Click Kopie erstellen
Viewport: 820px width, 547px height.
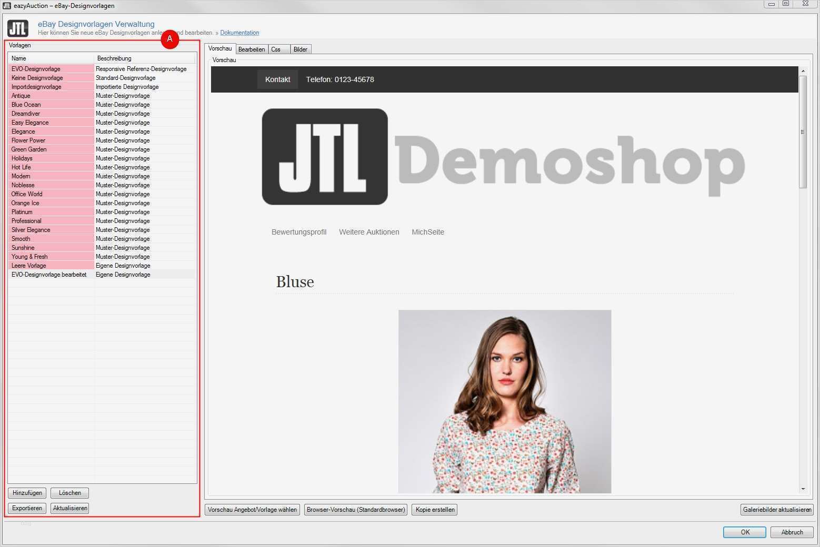[434, 509]
